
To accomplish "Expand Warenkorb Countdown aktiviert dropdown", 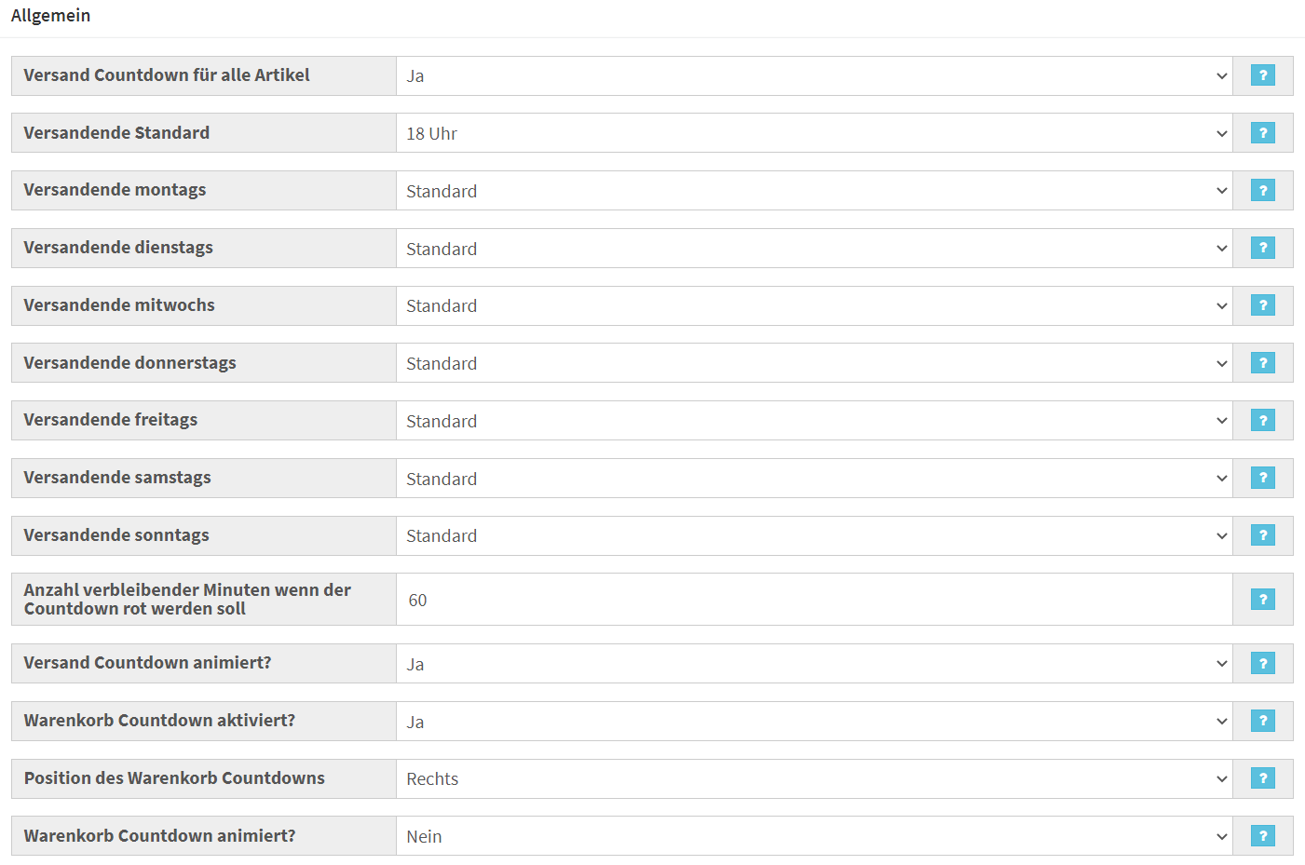I will [814, 722].
